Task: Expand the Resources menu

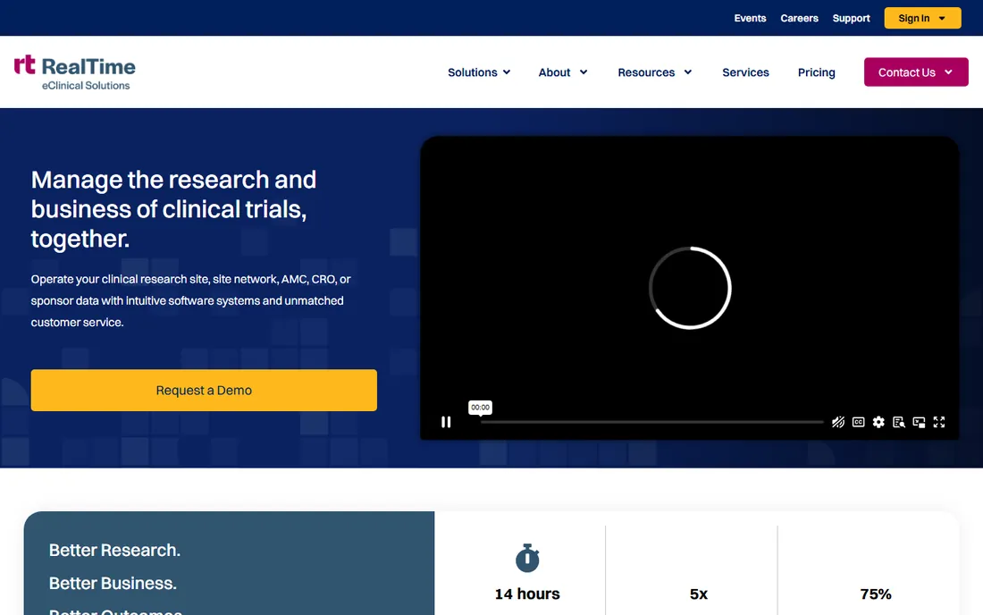Action: pos(654,72)
